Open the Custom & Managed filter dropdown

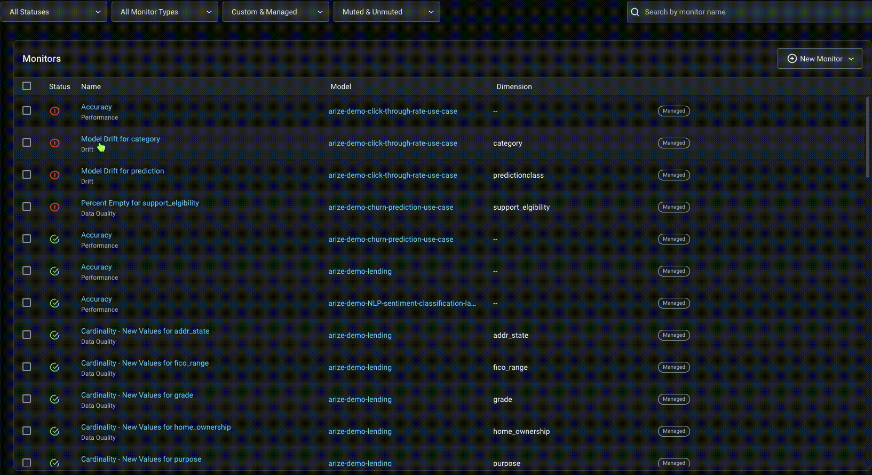(276, 12)
